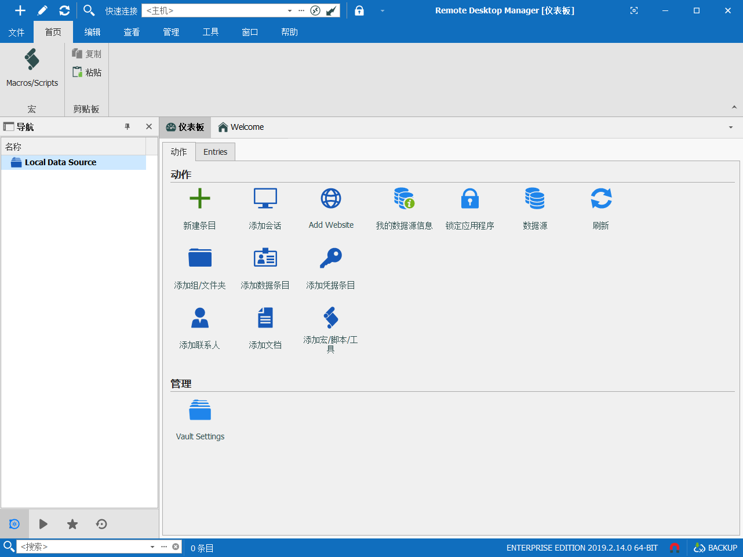Open recent history icon in navigation footer
The height and width of the screenshot is (557, 743).
coord(101,524)
